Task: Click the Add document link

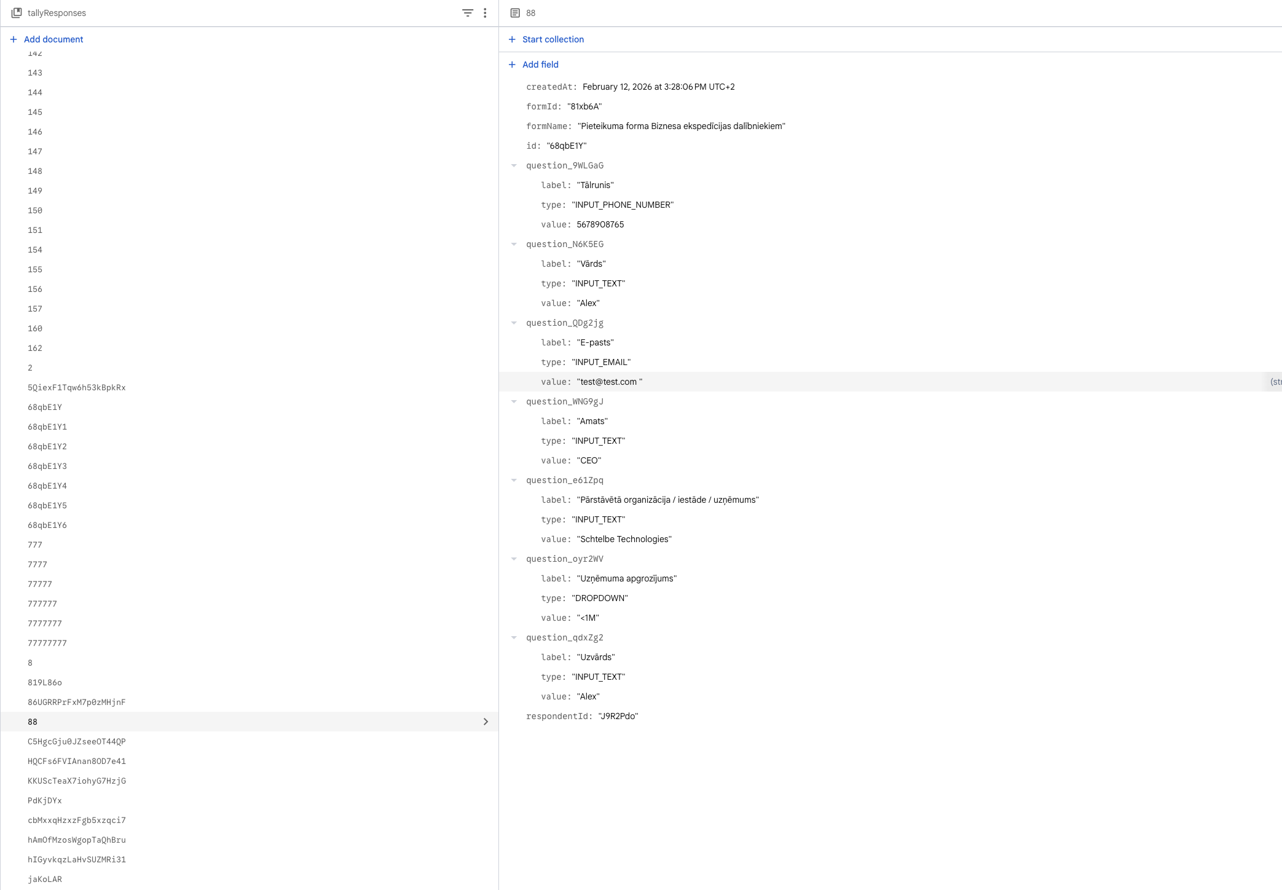Action: pyautogui.click(x=53, y=39)
